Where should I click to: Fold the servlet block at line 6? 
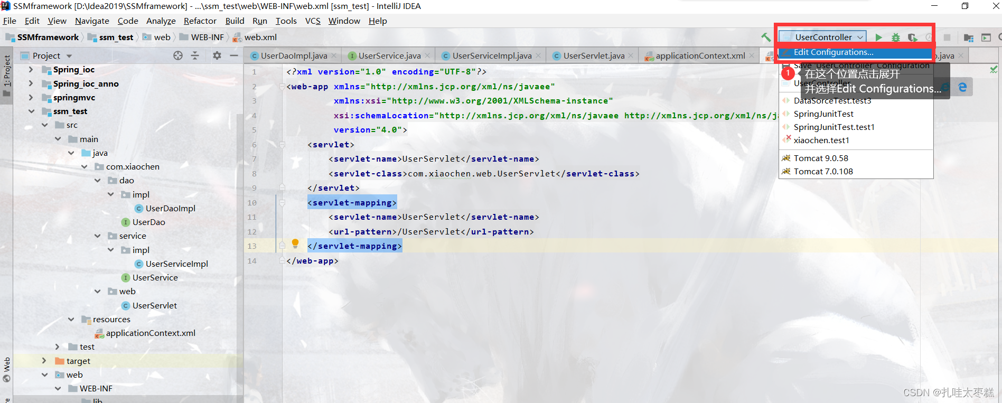(282, 144)
